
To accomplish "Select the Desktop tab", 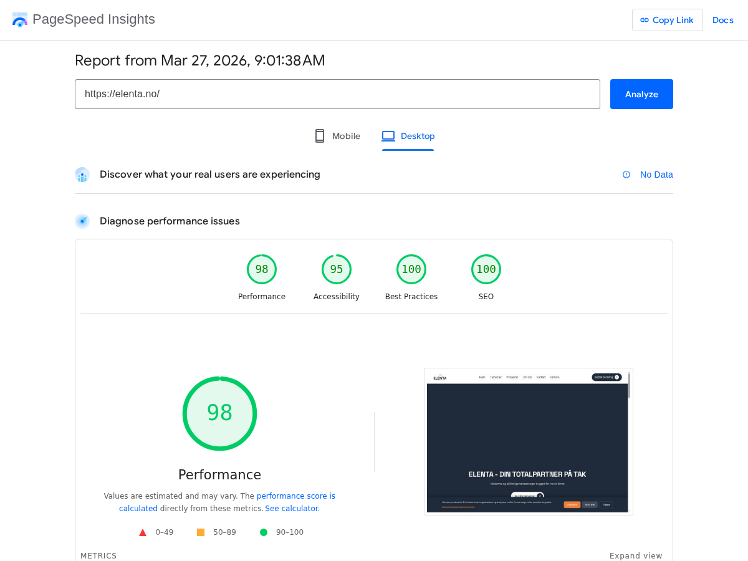I will (x=408, y=136).
